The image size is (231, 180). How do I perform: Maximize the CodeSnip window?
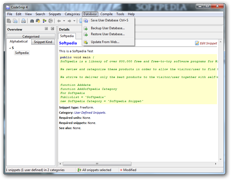[x=207, y=6]
